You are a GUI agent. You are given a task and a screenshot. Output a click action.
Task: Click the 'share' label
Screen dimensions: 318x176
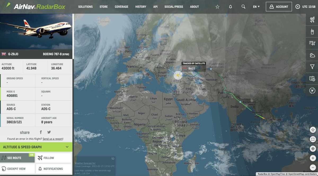(x=25, y=133)
